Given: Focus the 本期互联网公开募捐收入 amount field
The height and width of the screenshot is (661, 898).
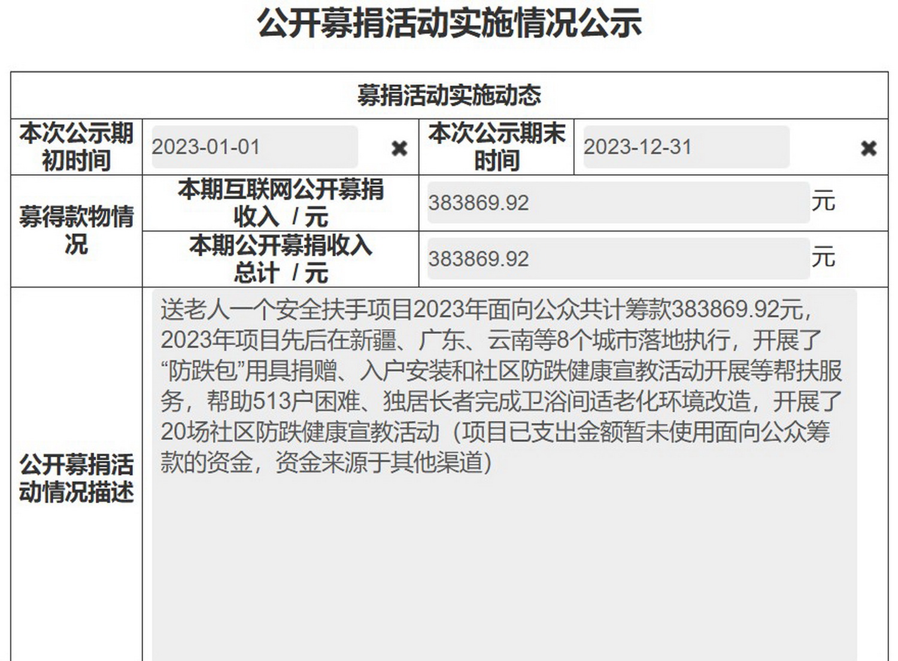Looking at the screenshot, I should [618, 203].
